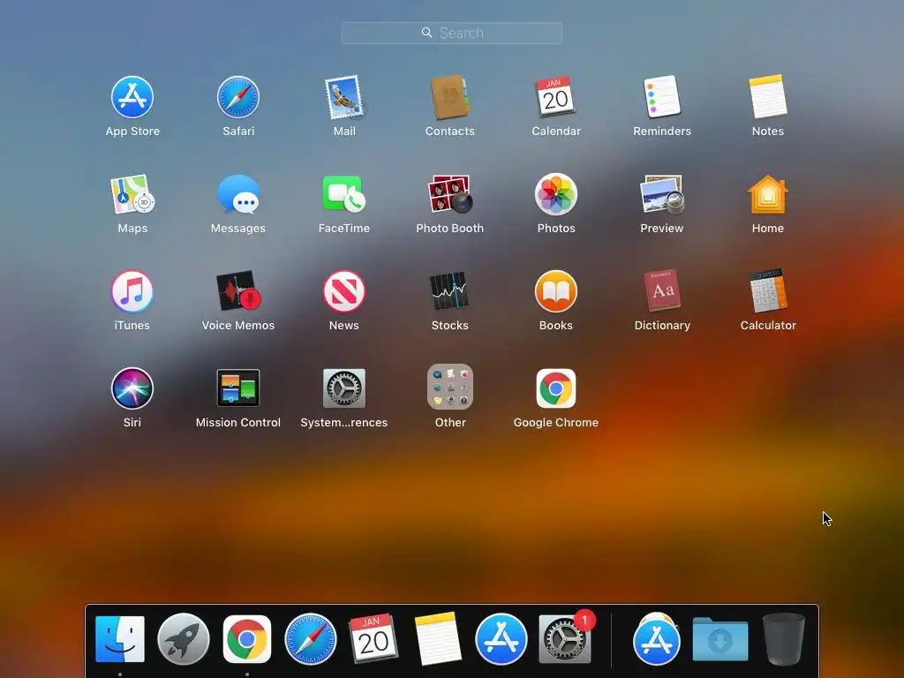Open the Downloads folder in the Dock

[x=720, y=639]
